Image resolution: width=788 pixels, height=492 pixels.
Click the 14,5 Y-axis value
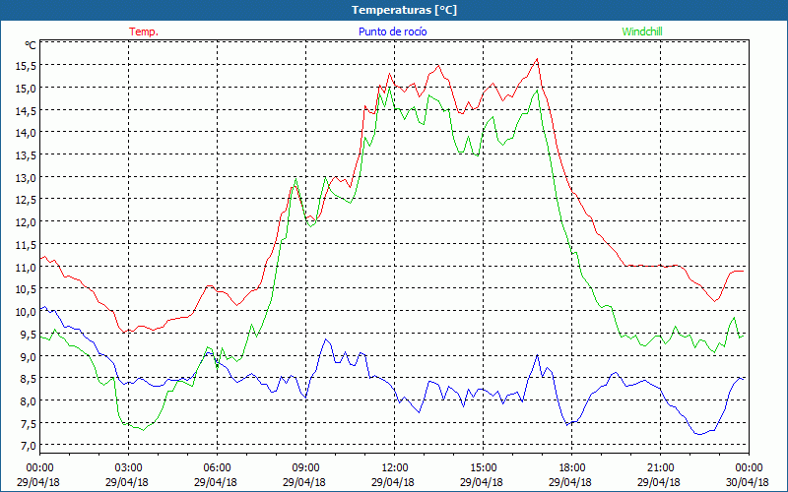click(x=26, y=110)
